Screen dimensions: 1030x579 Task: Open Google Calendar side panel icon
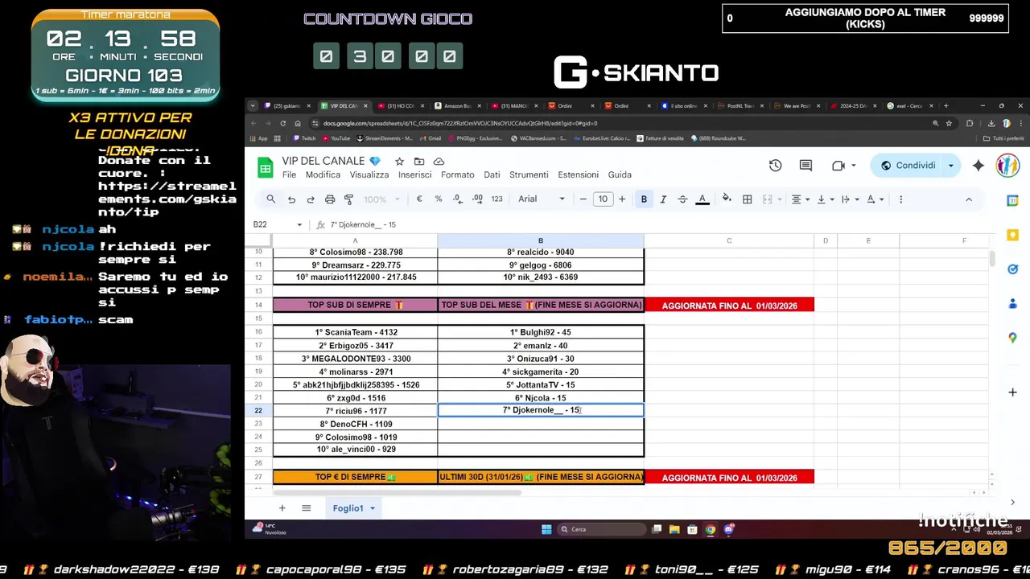point(1012,200)
